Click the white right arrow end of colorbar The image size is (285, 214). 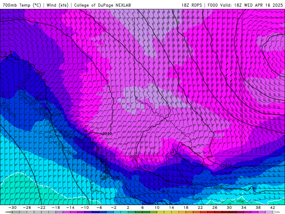276,212
